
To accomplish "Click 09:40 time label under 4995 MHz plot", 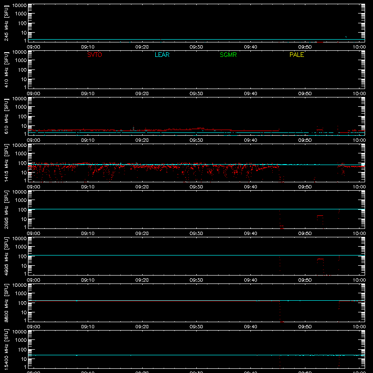I will 250,280.
